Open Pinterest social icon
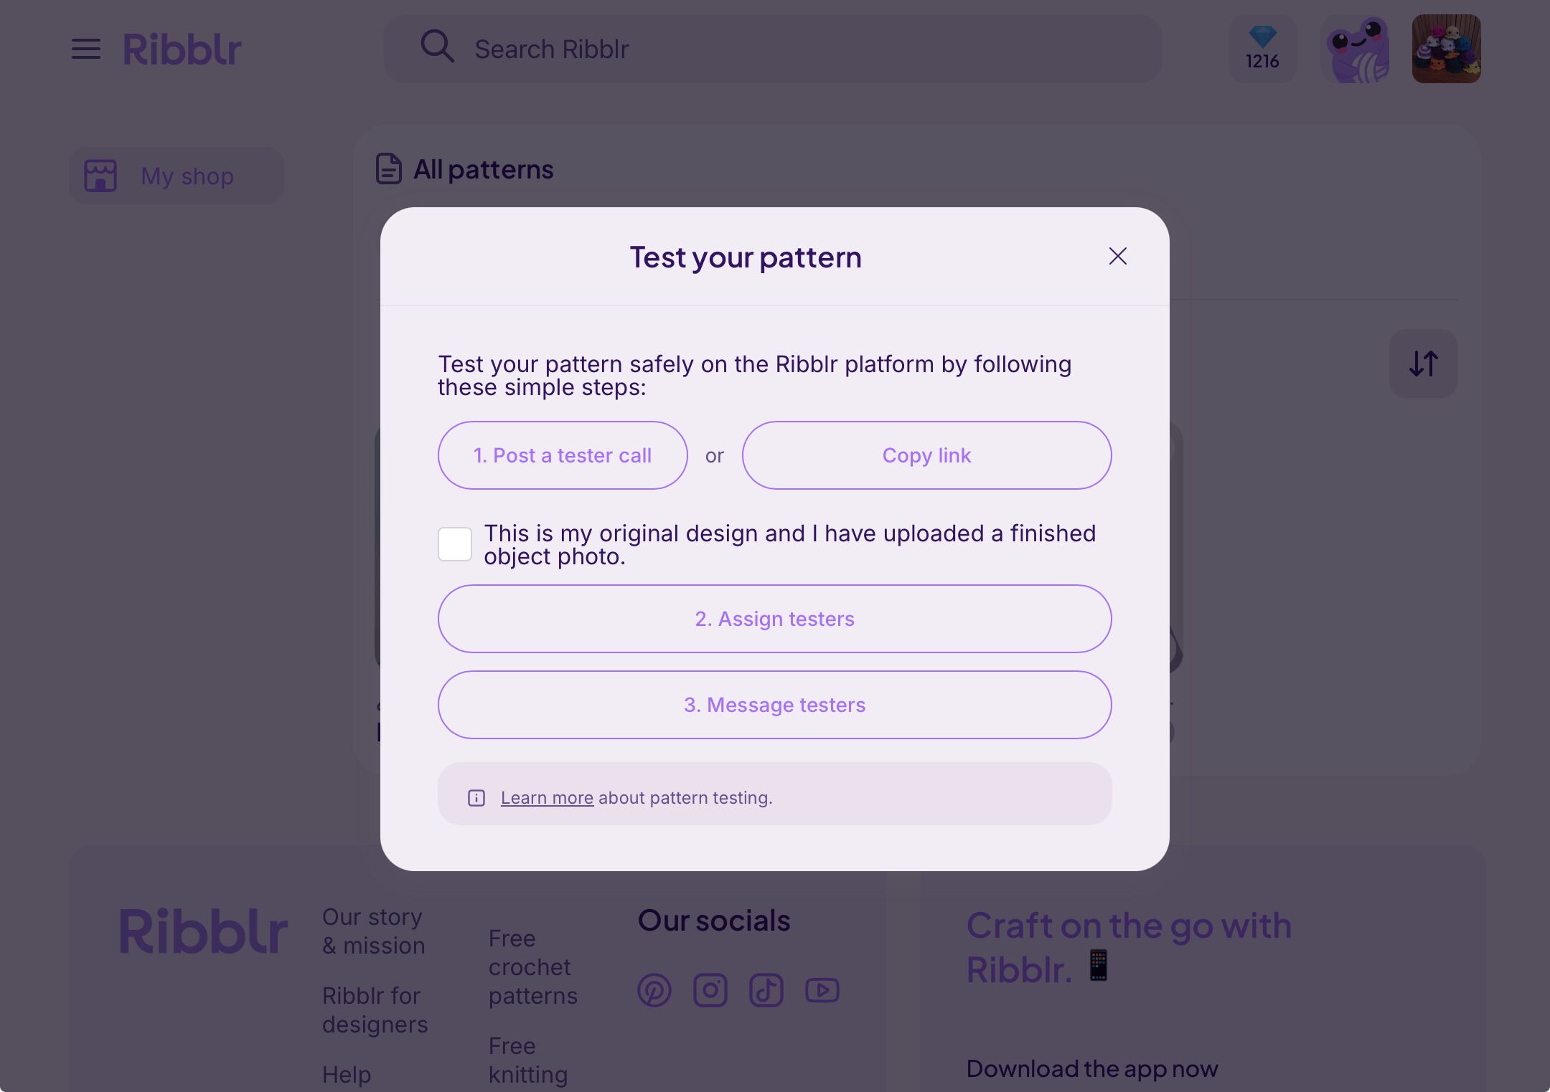The width and height of the screenshot is (1550, 1092). 654,990
